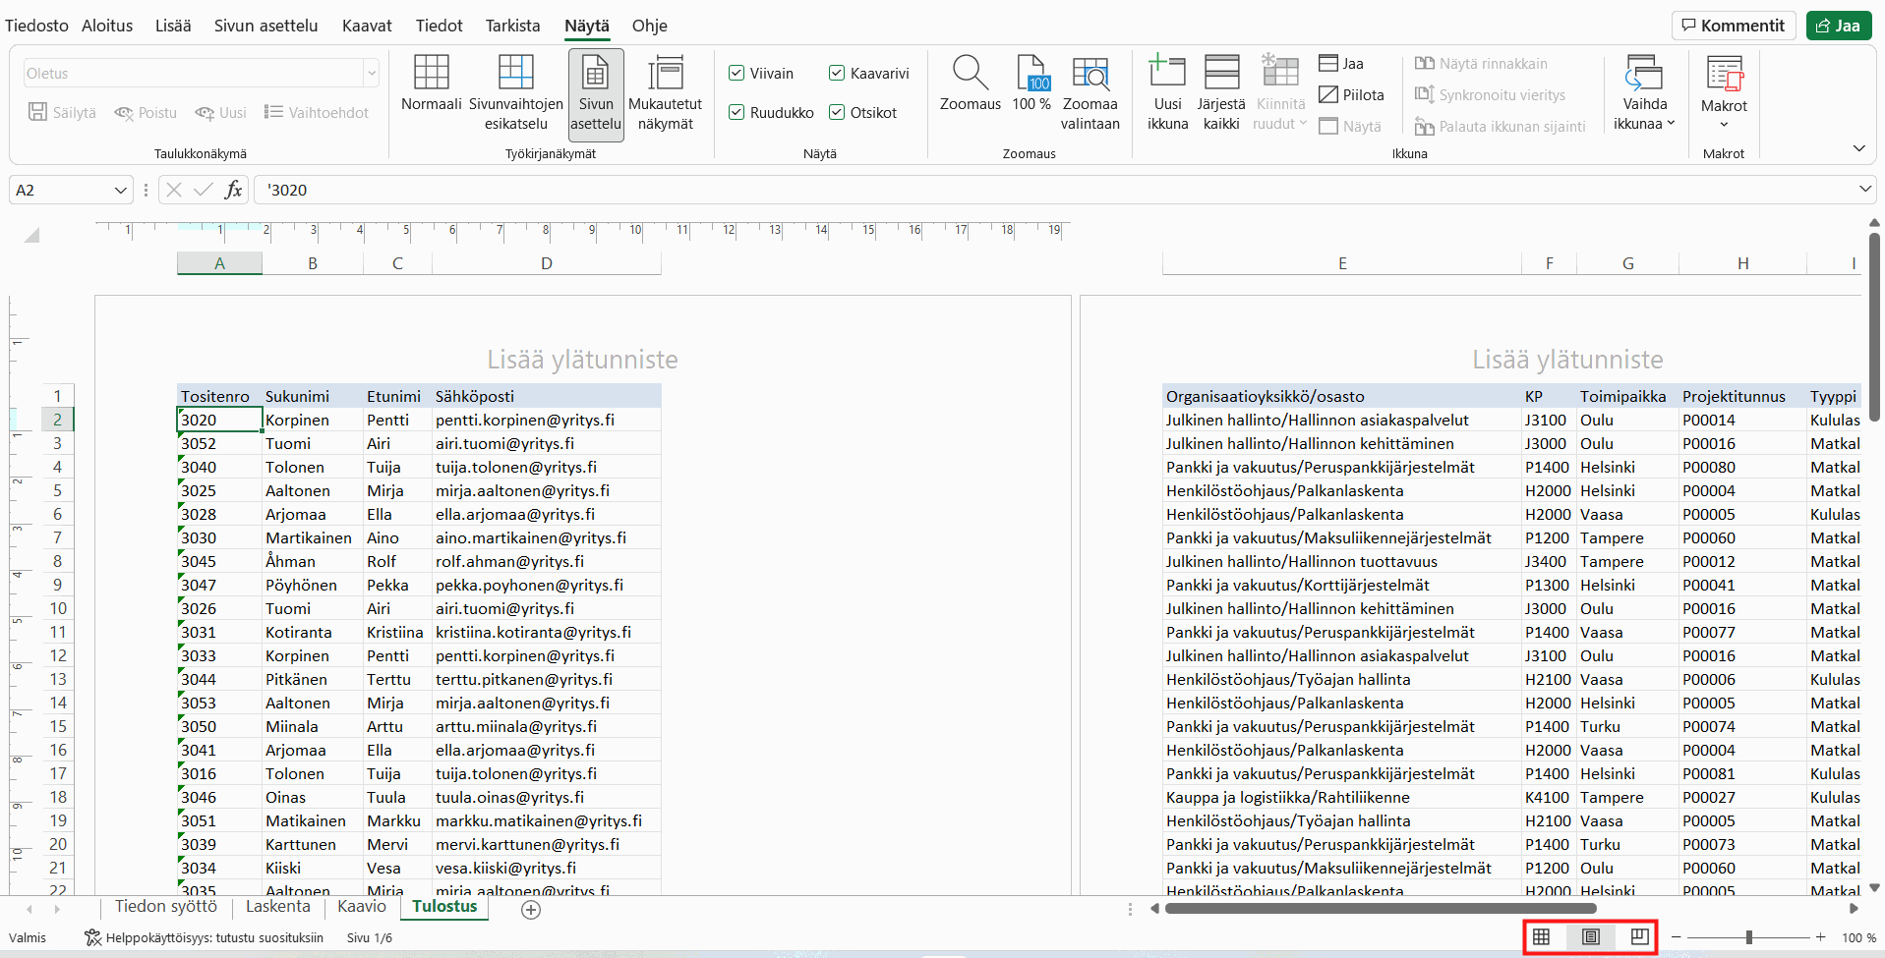Expand the formula bar
The width and height of the screenshot is (1885, 958).
click(1865, 190)
